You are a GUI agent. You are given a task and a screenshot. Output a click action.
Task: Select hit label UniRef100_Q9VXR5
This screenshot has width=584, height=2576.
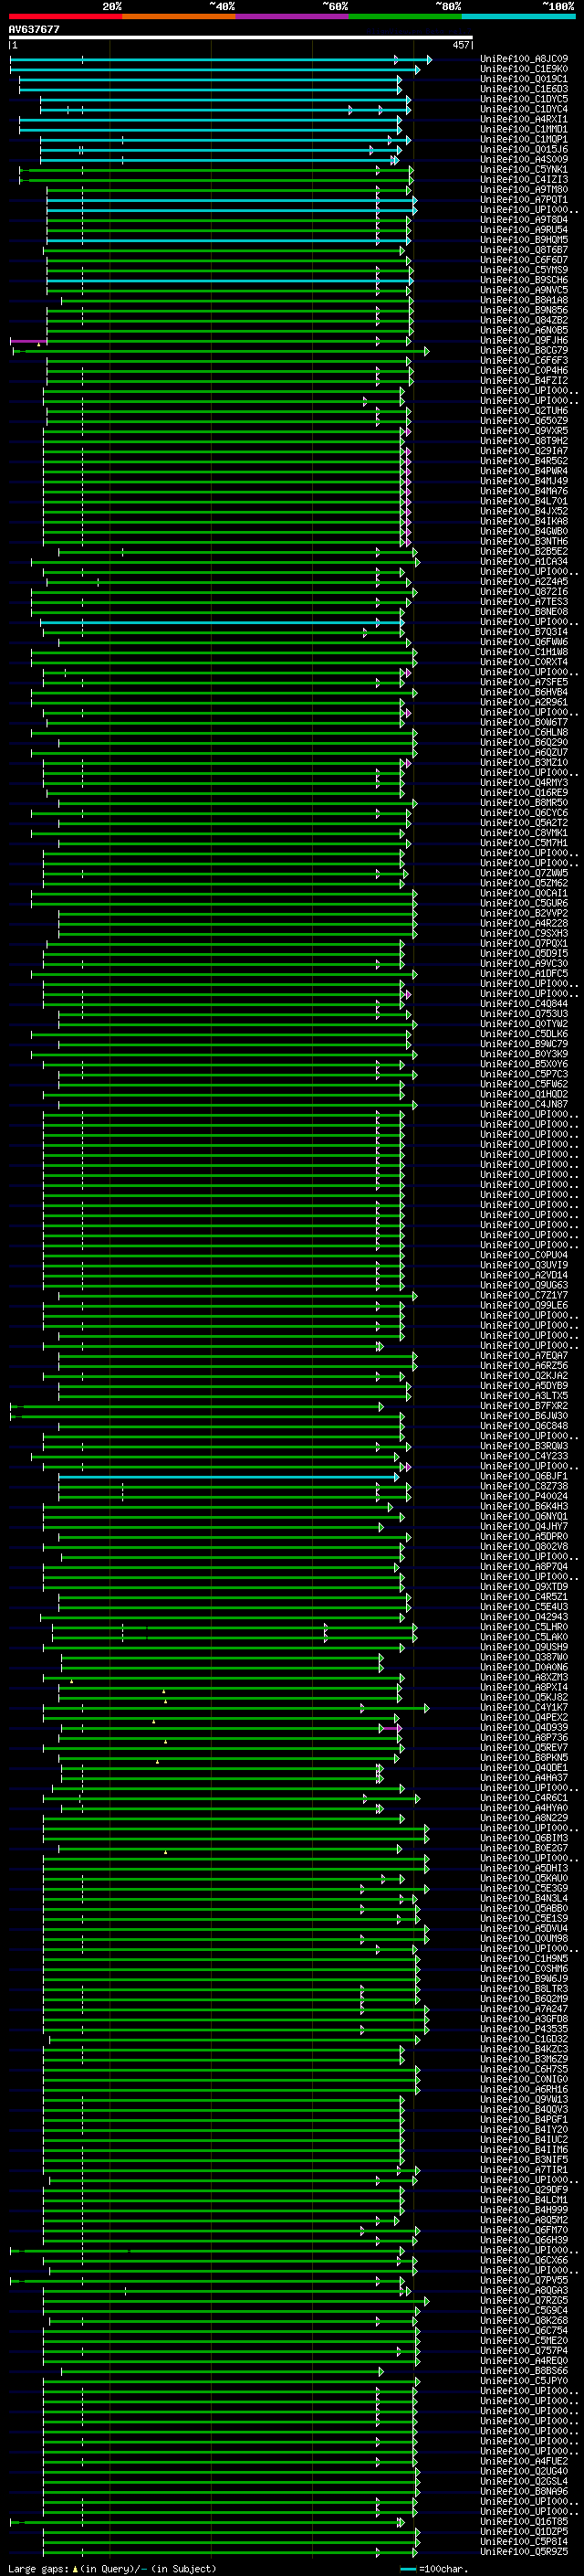click(x=524, y=431)
